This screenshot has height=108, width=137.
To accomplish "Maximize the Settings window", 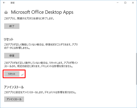I will point(125,3).
